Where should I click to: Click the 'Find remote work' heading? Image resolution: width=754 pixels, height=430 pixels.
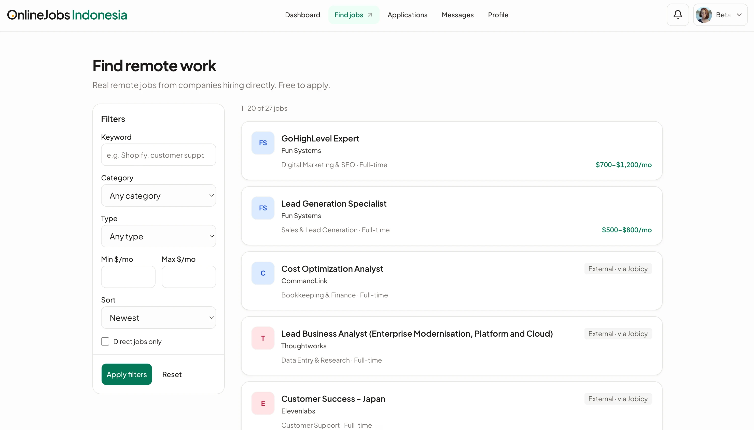coord(154,66)
